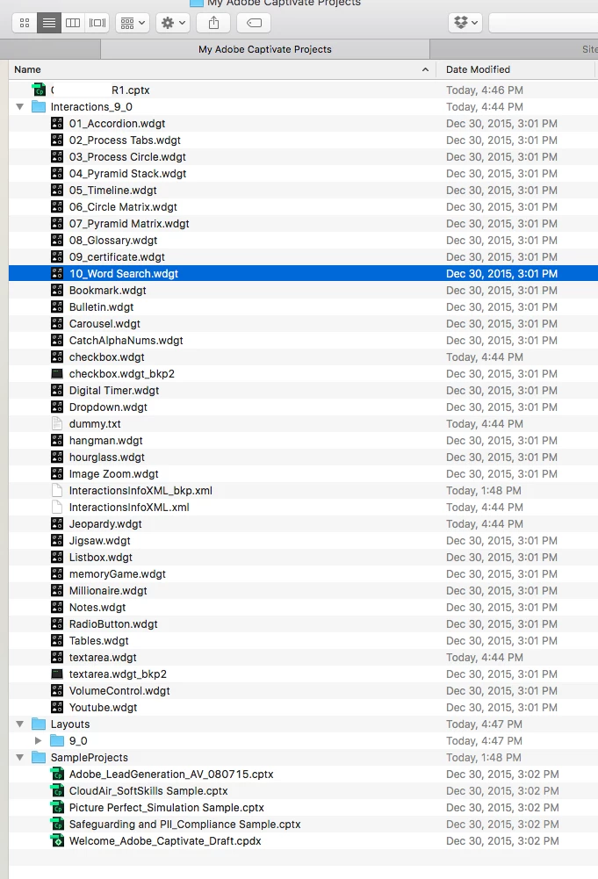Select InteractionsInfoXML_bkp.xml file name
598x879 pixels.
click(x=140, y=491)
